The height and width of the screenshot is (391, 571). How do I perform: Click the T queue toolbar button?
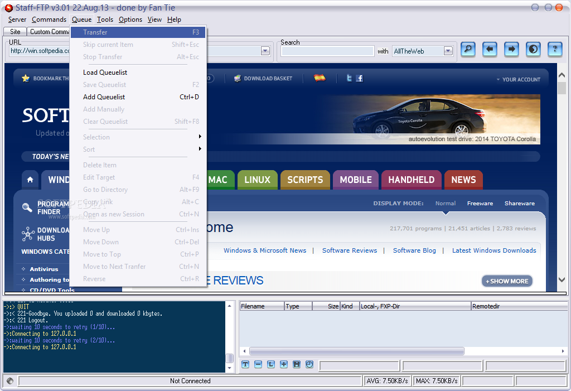[x=245, y=364]
